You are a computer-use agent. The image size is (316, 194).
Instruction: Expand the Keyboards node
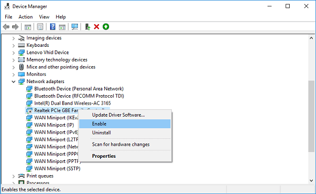(14, 46)
